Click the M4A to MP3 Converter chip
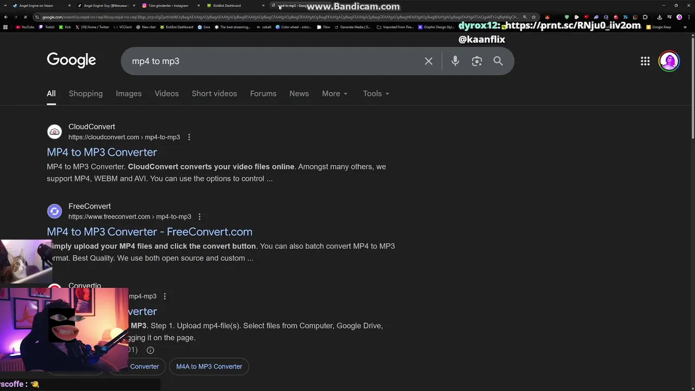The image size is (695, 391). tap(209, 367)
